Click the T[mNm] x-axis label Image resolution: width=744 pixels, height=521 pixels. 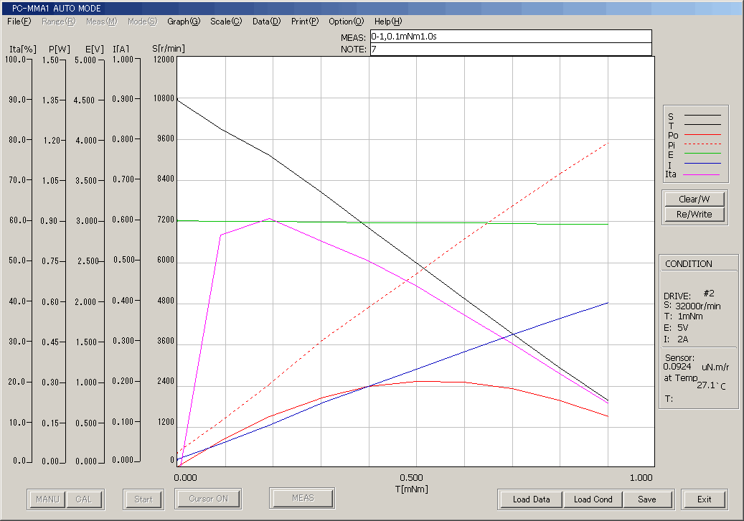click(x=411, y=489)
